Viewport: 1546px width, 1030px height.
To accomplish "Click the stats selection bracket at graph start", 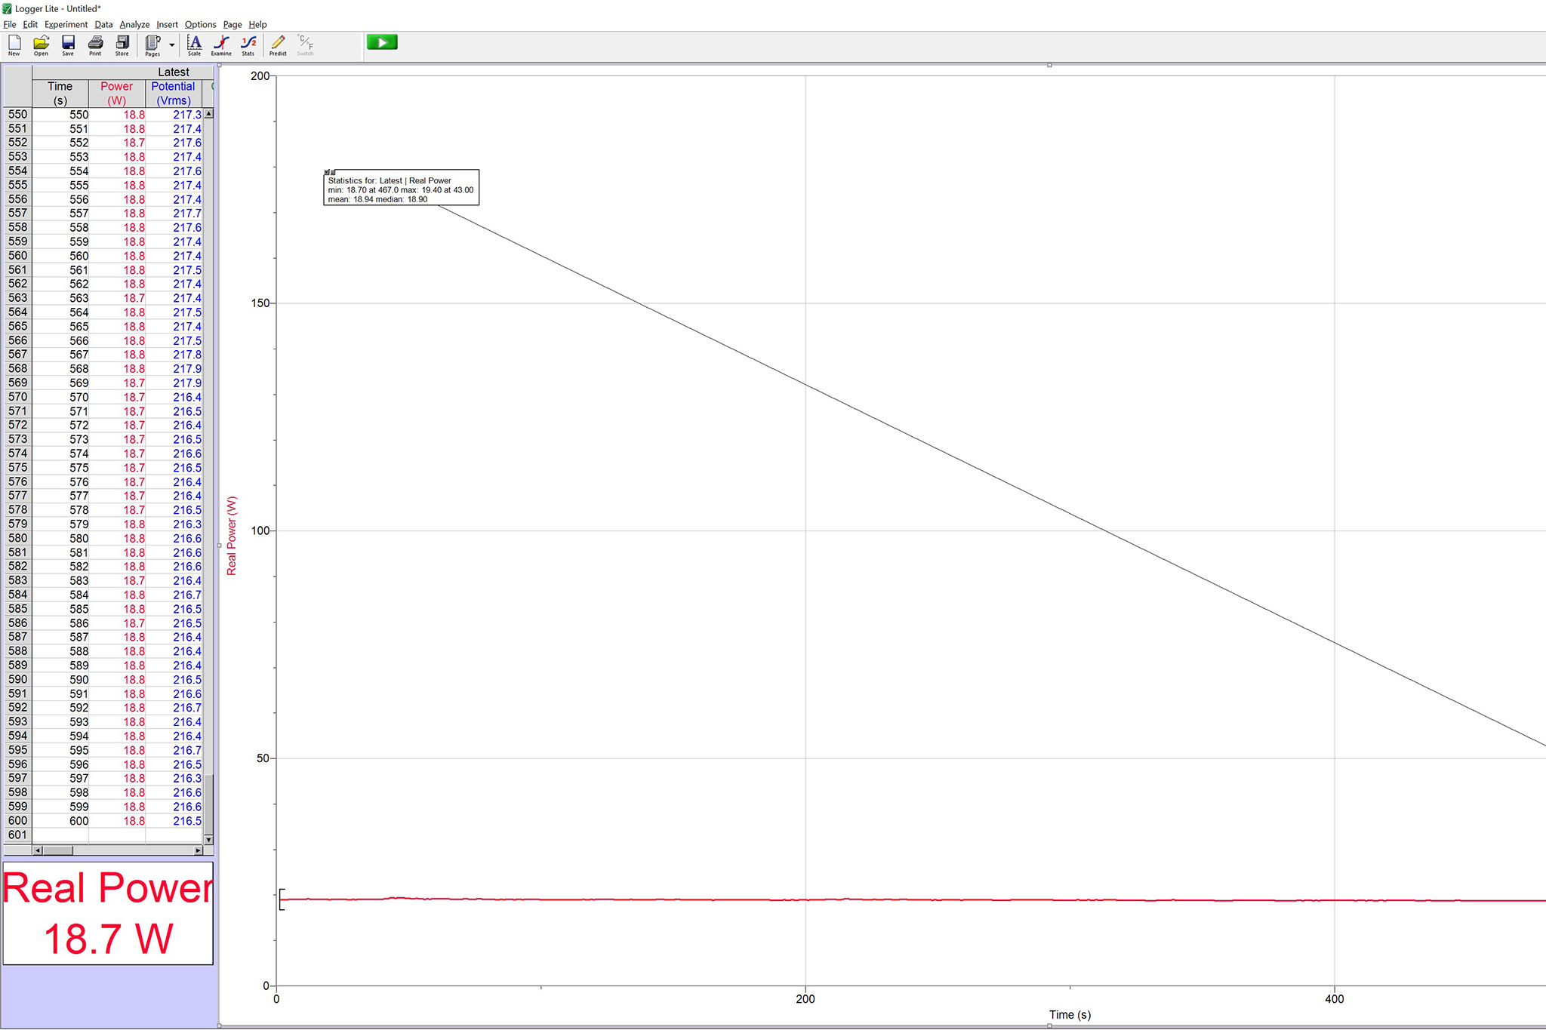I will pos(282,899).
